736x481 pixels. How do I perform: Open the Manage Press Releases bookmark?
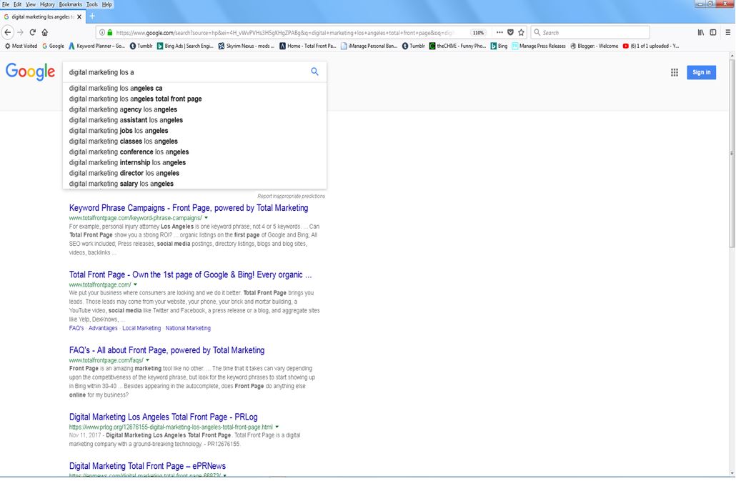(x=539, y=46)
